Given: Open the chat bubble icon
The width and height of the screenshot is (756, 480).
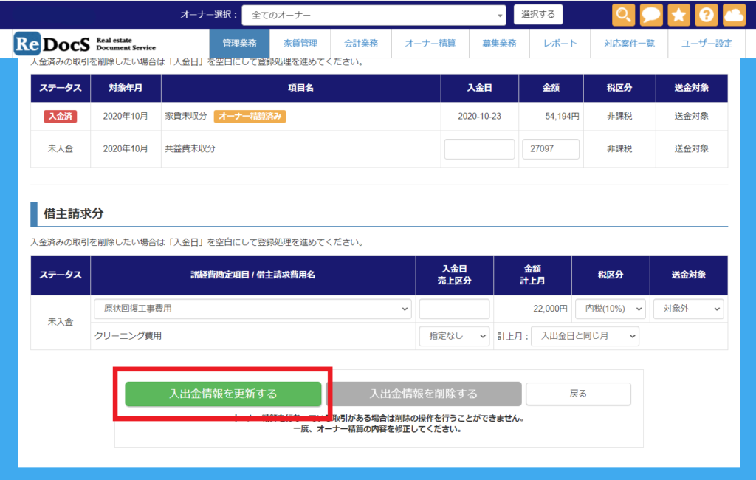Looking at the screenshot, I should [x=651, y=15].
